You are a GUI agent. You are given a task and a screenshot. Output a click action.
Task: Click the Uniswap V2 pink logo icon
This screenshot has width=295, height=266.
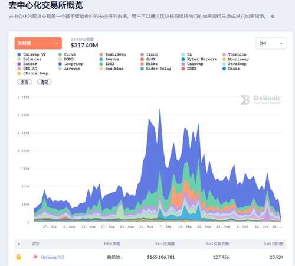[x=35, y=257]
